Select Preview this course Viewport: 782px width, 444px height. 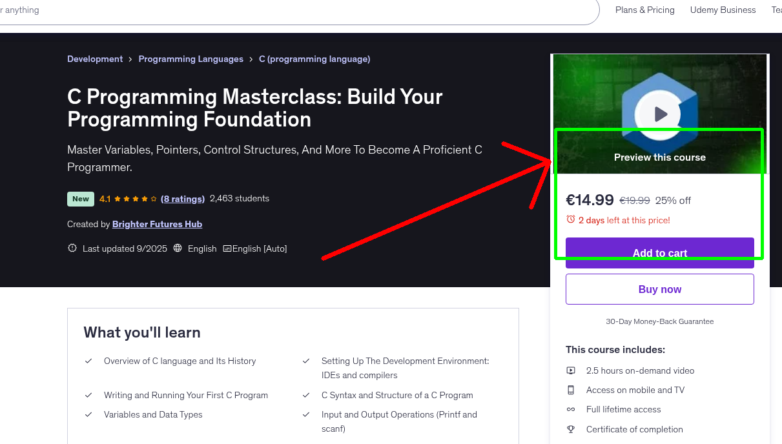coord(659,157)
